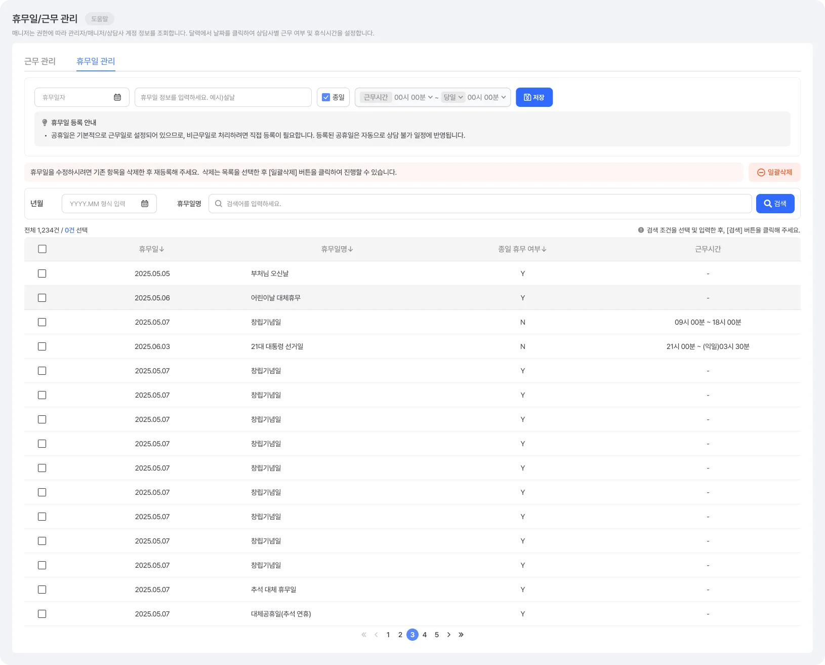Click the save disk icon on the 저장 button
Viewport: 825px width, 665px height.
click(x=527, y=97)
